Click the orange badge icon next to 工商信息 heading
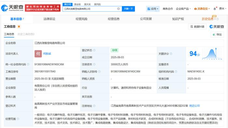228x128 pixels. pos(19,27)
